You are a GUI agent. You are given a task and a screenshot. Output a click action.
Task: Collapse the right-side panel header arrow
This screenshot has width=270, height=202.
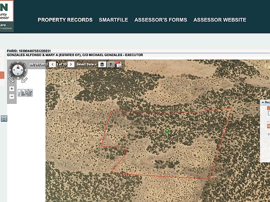tap(263, 102)
